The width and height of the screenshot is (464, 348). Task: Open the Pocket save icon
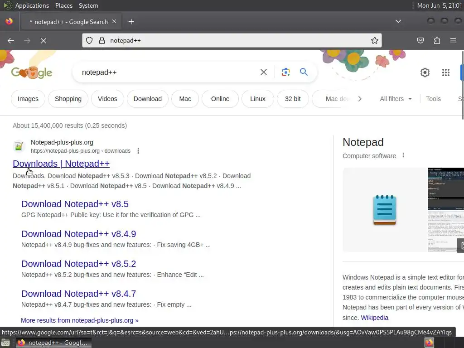pos(420,40)
